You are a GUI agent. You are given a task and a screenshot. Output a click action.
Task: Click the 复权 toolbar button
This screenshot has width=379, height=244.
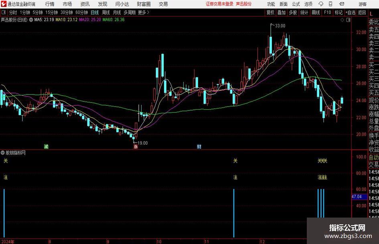(x=270, y=12)
